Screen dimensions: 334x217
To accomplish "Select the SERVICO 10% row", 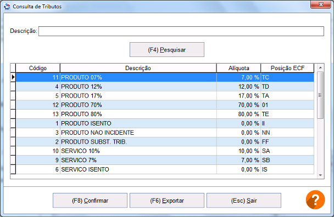I will tap(165, 151).
